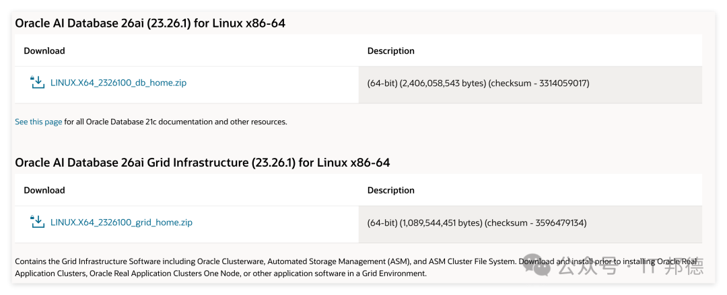This screenshot has height=295, width=727.
Task: Open the LINUX.X64_2326100_grid_home.zip download link
Action: 121,222
